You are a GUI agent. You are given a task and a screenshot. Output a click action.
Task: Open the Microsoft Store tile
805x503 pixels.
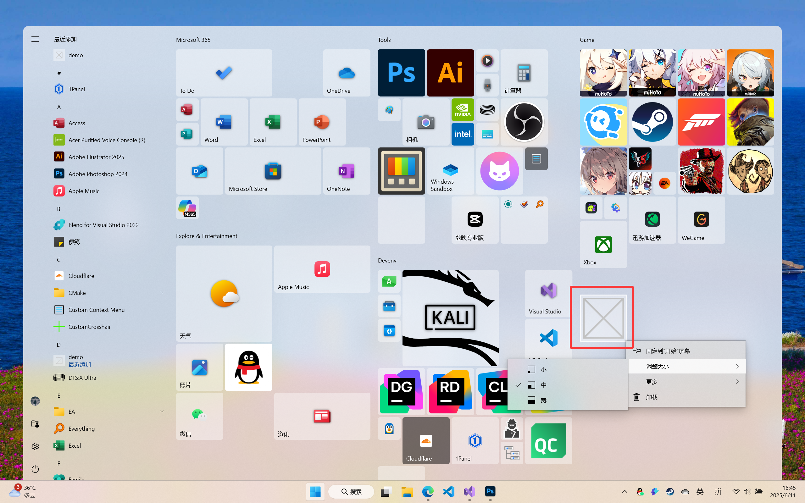pos(273,171)
